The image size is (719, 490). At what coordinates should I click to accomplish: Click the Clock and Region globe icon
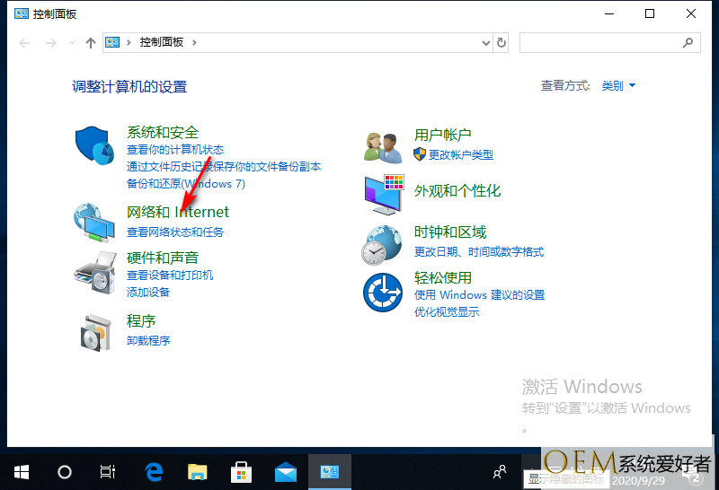pos(383,243)
